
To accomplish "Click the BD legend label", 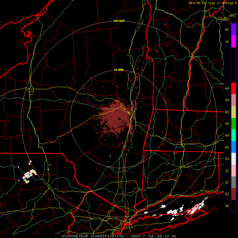I will [x=227, y=112].
